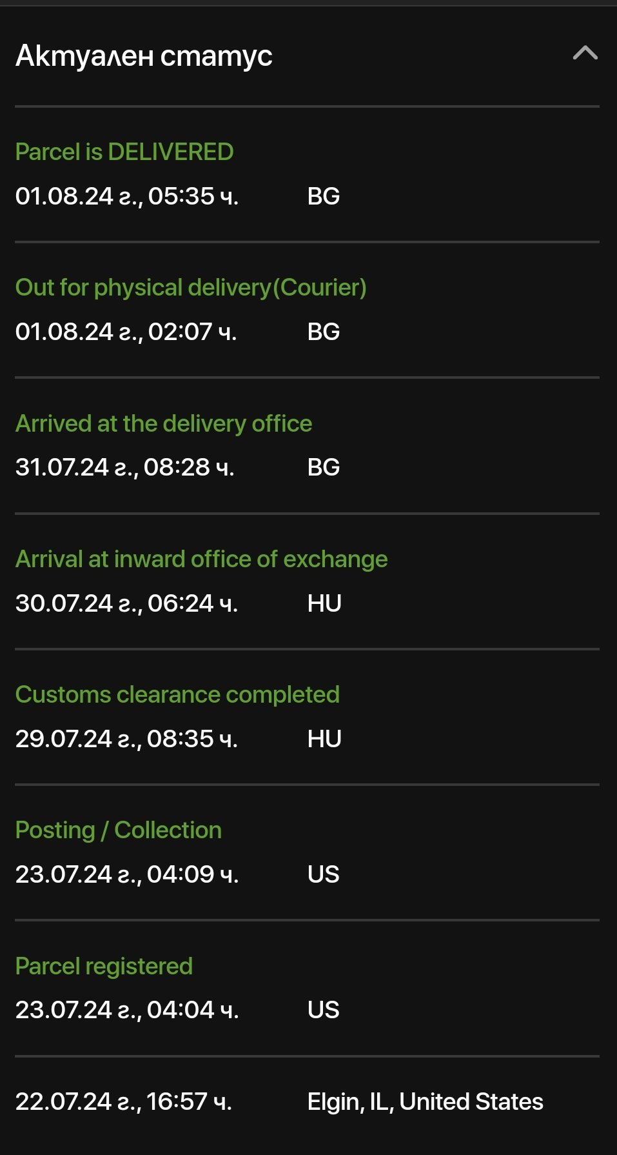The image size is (617, 1155).
Task: Collapse the Актуален статус section chevron
Action: (x=585, y=54)
